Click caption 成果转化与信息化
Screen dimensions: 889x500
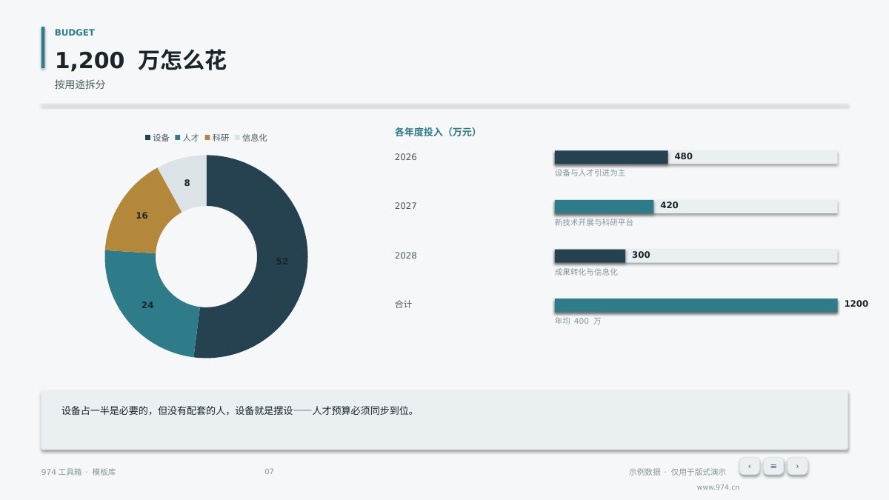[x=586, y=272]
